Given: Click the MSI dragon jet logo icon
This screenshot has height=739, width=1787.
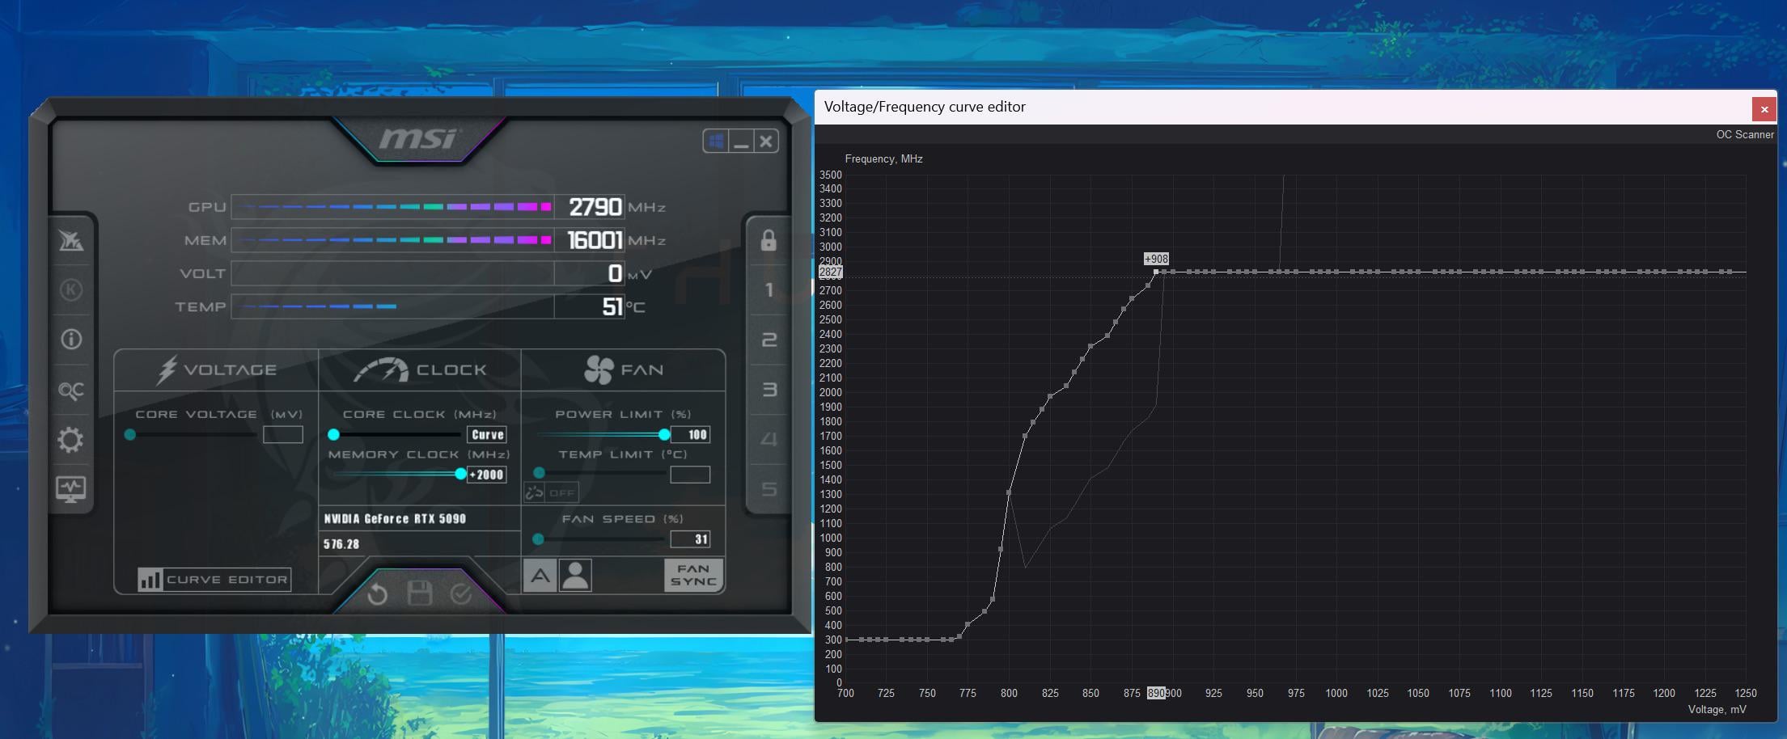Looking at the screenshot, I should 71,240.
